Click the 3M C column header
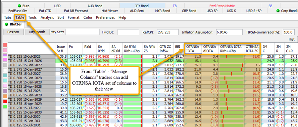The image size is (298, 127). click(268, 48)
